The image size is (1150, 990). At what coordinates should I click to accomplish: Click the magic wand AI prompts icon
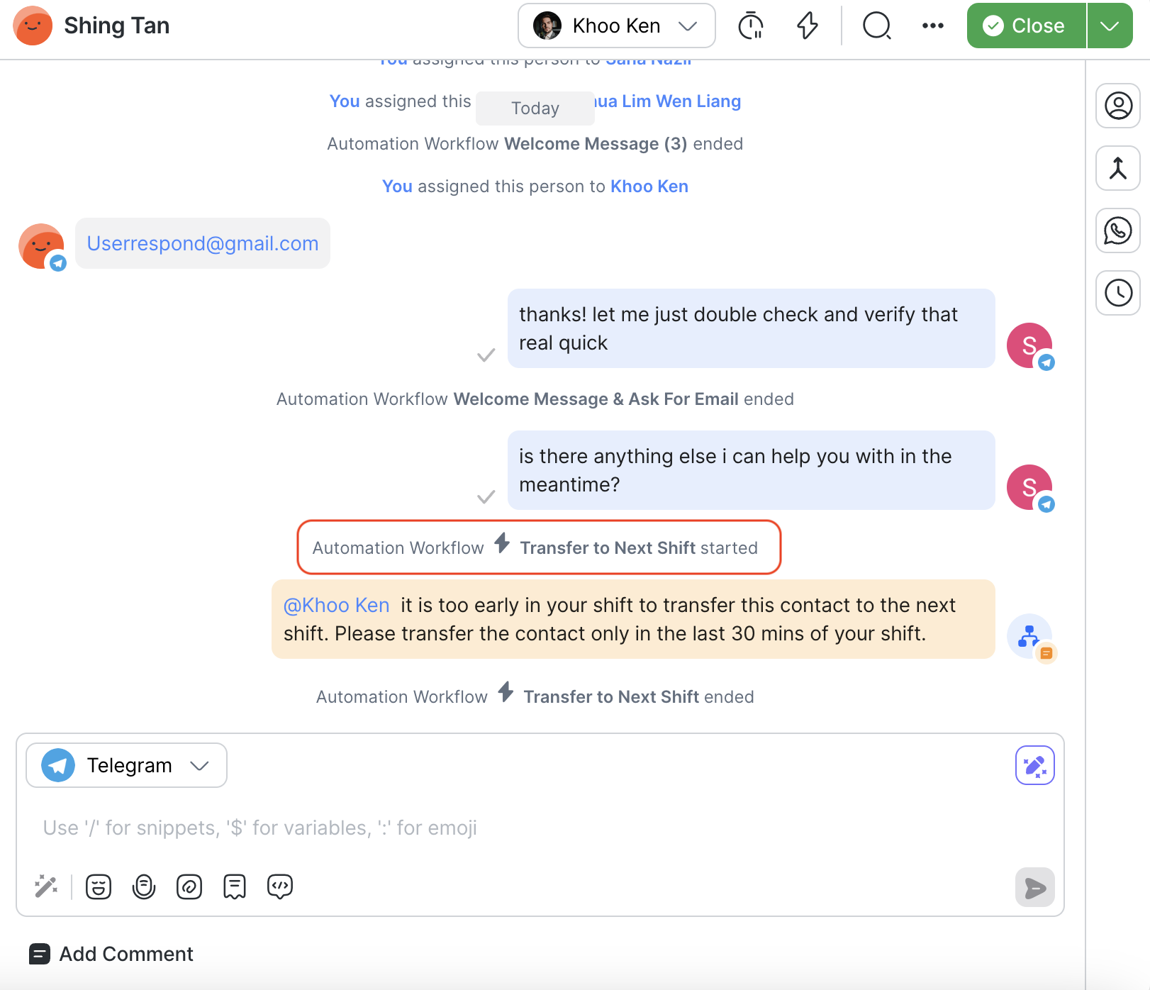(46, 886)
